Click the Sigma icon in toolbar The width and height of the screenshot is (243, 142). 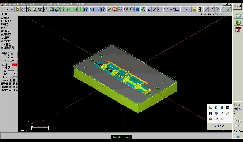tap(149, 9)
